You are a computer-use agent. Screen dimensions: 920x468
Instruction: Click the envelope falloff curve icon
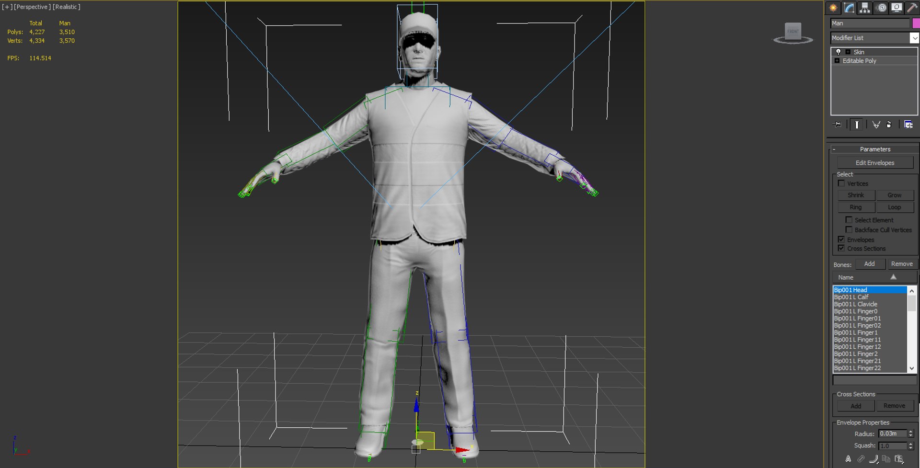coord(874,459)
